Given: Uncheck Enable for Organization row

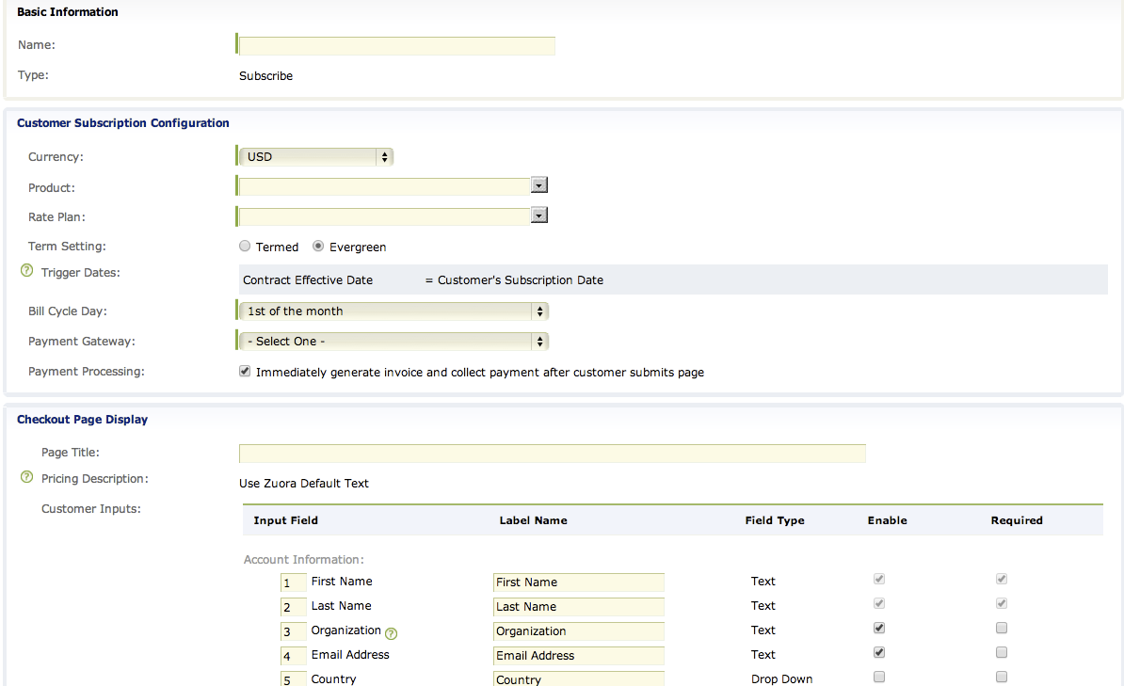Looking at the screenshot, I should 879,628.
